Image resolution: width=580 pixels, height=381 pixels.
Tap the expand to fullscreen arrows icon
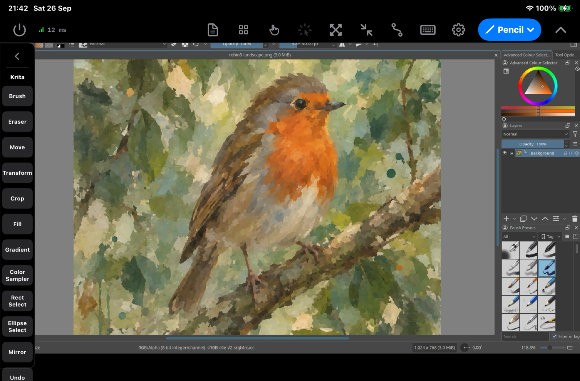click(336, 30)
